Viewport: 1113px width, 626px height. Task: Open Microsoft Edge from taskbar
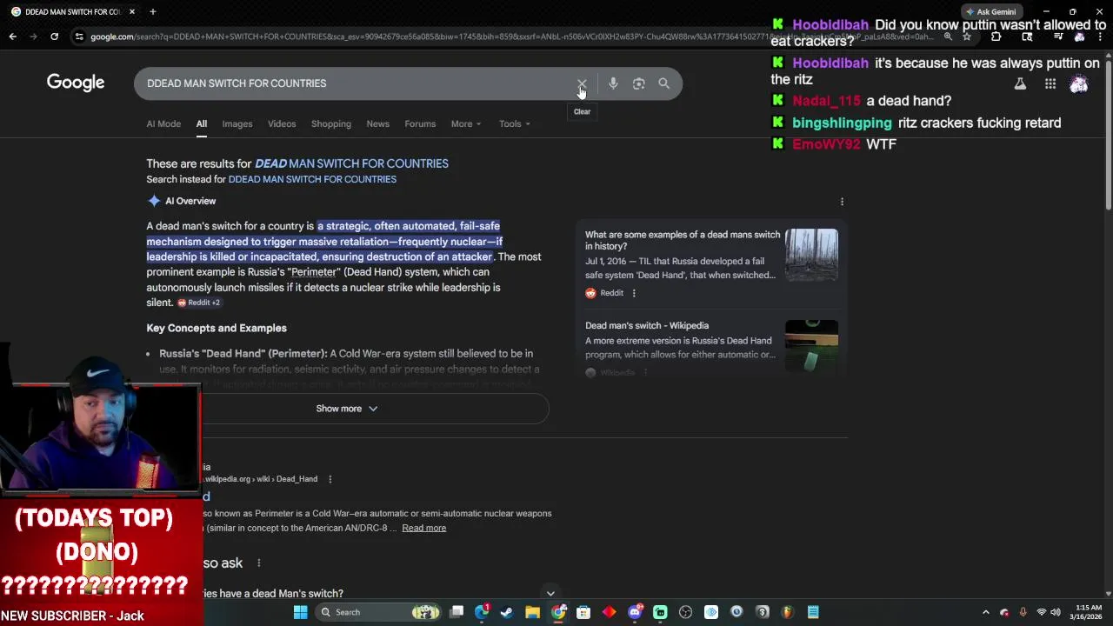(482, 612)
